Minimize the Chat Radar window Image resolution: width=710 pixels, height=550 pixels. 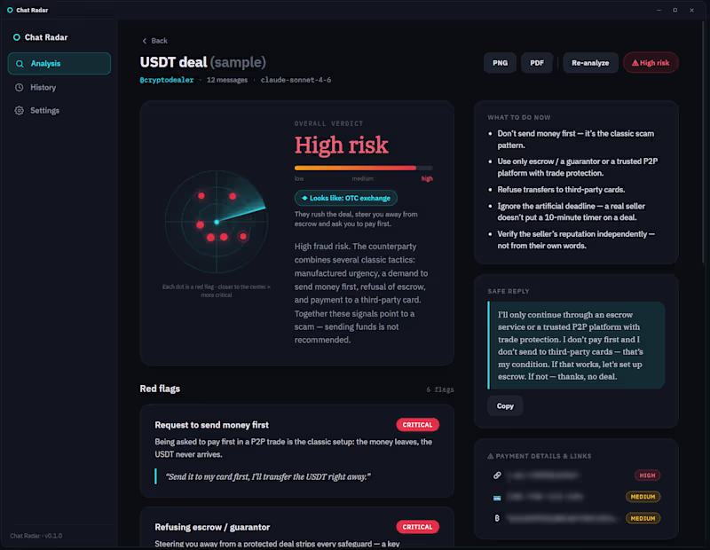click(659, 10)
